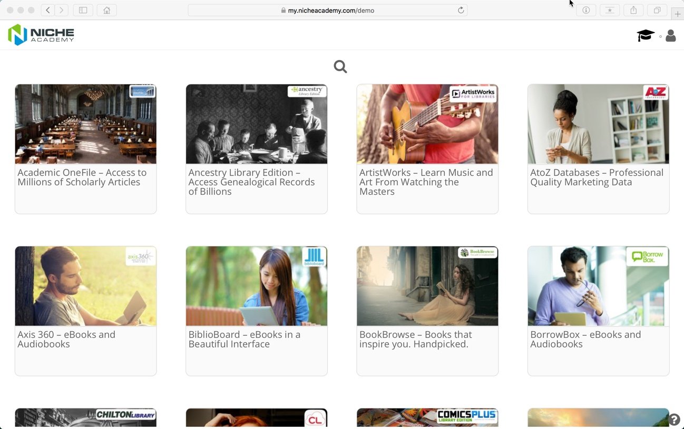
Task: Open ArtistWorks – Learn Music and Art title
Action: [426, 182]
